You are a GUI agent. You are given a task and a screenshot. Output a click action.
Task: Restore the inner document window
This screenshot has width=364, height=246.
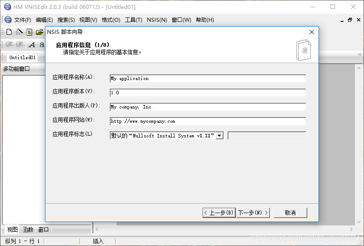click(x=350, y=20)
